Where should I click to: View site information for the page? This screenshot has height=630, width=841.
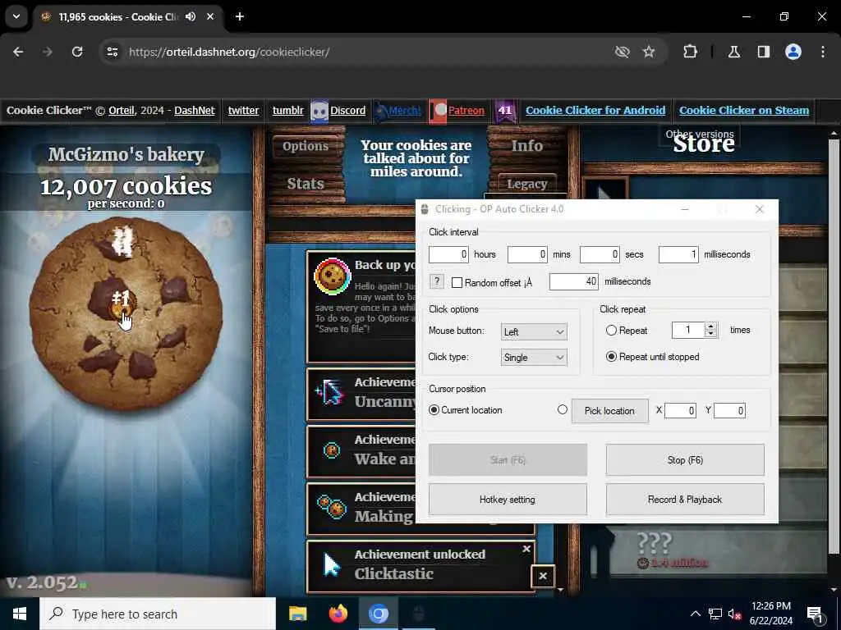tap(112, 52)
